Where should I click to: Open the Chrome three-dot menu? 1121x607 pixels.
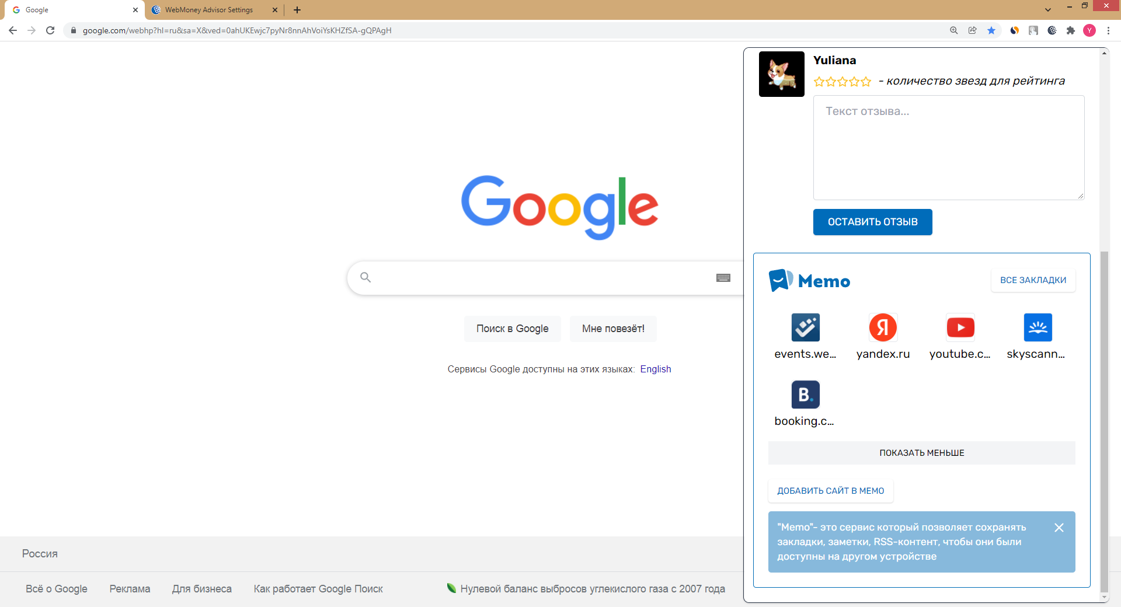point(1108,30)
